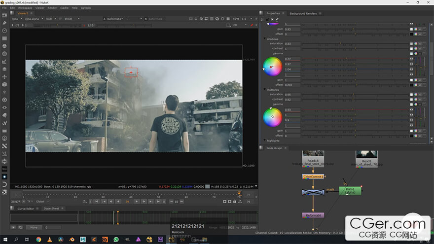The image size is (434, 244).
Task: Select the Curve Editor tab
Action: tap(26, 209)
